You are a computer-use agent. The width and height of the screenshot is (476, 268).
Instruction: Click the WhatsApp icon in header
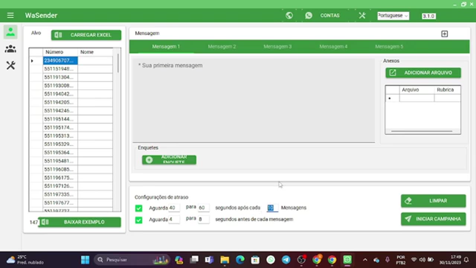pyautogui.click(x=309, y=15)
